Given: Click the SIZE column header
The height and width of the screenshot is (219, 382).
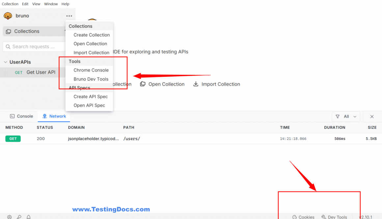Looking at the screenshot, I should 372,127.
